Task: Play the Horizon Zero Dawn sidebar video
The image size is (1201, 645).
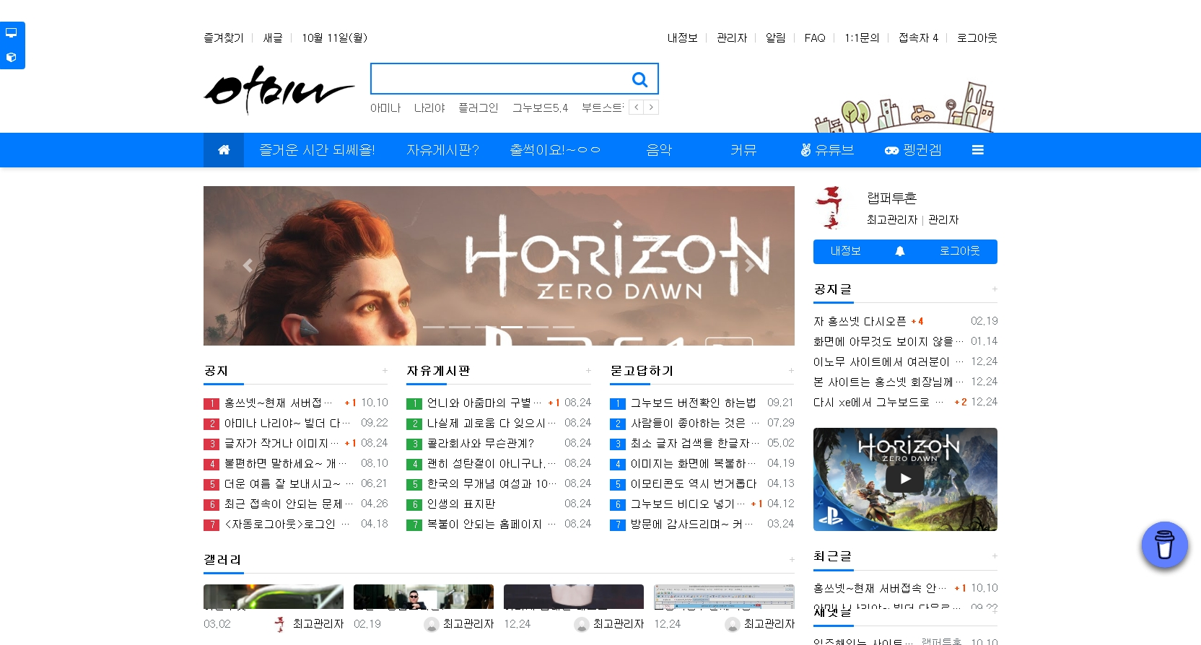Action: [905, 478]
